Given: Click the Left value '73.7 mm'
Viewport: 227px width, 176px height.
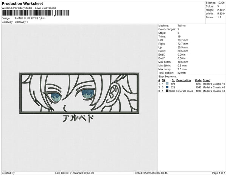Looking at the screenshot, I should pos(183,40).
